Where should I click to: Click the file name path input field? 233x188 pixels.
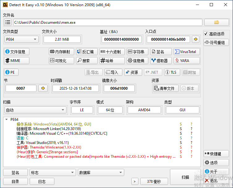[108, 22]
